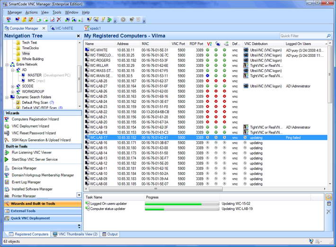
Task: Launch the VNC Deployment Wizard
Action: [x=30, y=126]
